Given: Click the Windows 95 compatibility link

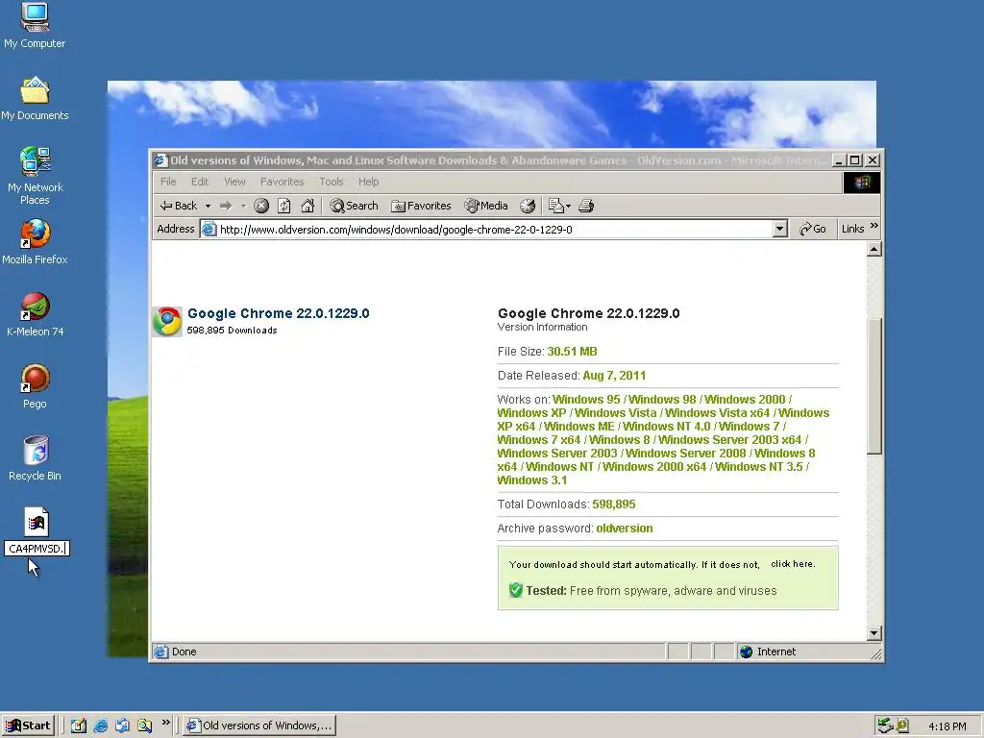Looking at the screenshot, I should click(586, 399).
